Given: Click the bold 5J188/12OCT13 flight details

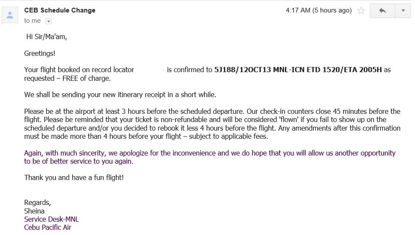Looking at the screenshot, I should [x=298, y=70].
